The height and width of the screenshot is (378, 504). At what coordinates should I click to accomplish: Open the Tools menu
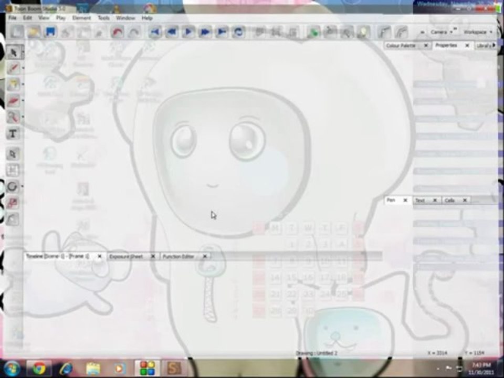pos(103,18)
